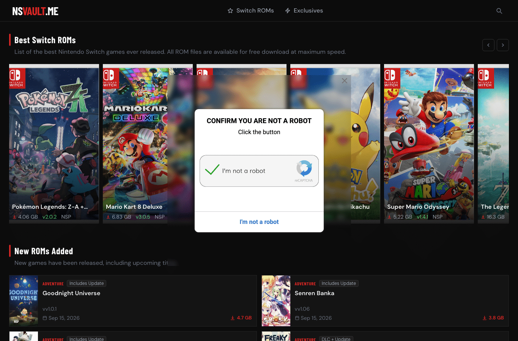Click the 4.7 GB download icon
The width and height of the screenshot is (518, 341).
coord(233,318)
